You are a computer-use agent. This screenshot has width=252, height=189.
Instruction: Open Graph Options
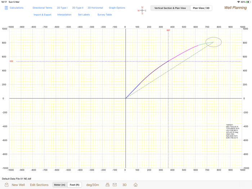(x=117, y=8)
